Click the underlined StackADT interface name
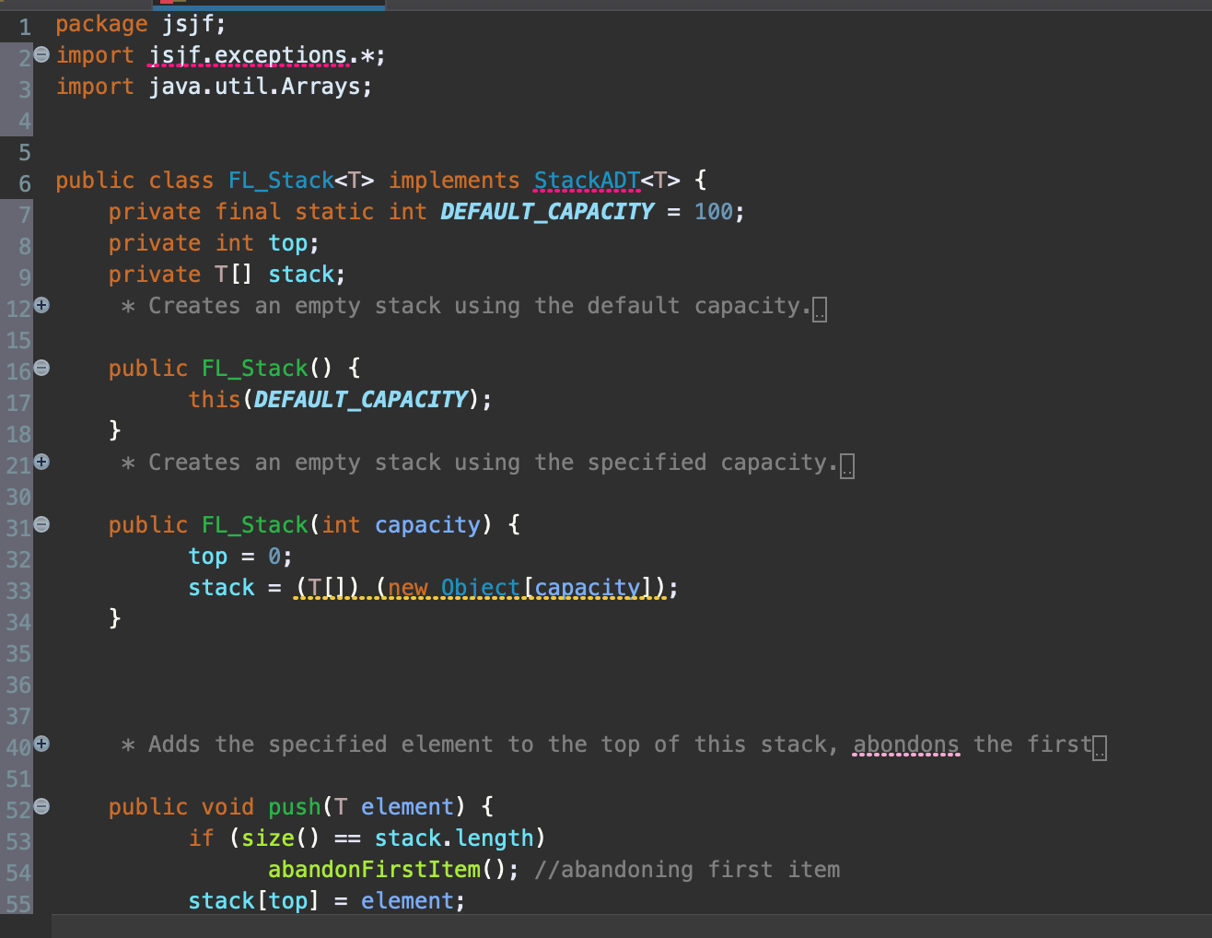The height and width of the screenshot is (938, 1212). 587,180
